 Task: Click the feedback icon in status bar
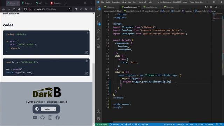[217, 125]
